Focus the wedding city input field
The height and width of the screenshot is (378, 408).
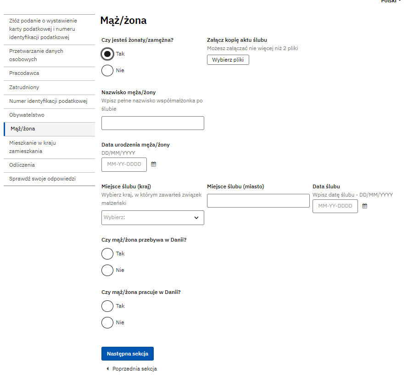[258, 201]
